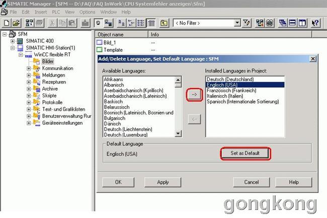Open the Window menu
Viewport: 327px width, 218px height.
(109, 12)
